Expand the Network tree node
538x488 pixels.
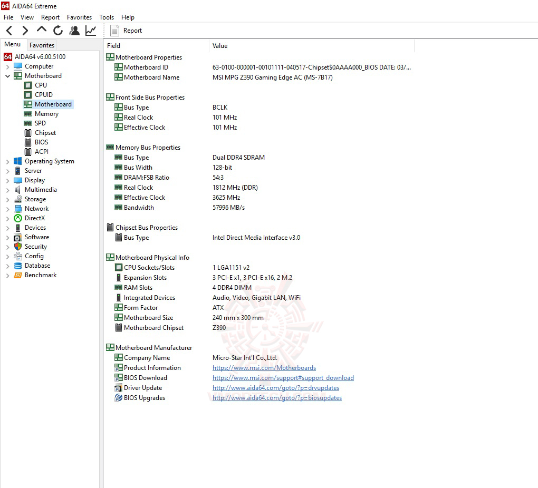7,209
